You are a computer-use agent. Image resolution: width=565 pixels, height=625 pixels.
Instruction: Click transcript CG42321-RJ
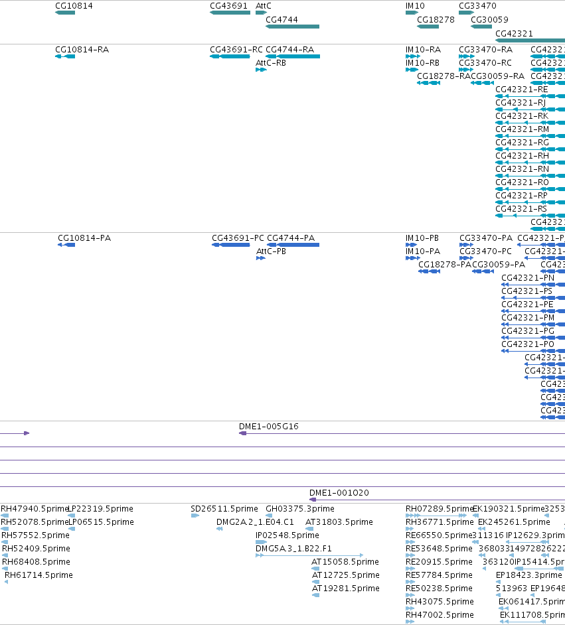pyautogui.click(x=521, y=103)
